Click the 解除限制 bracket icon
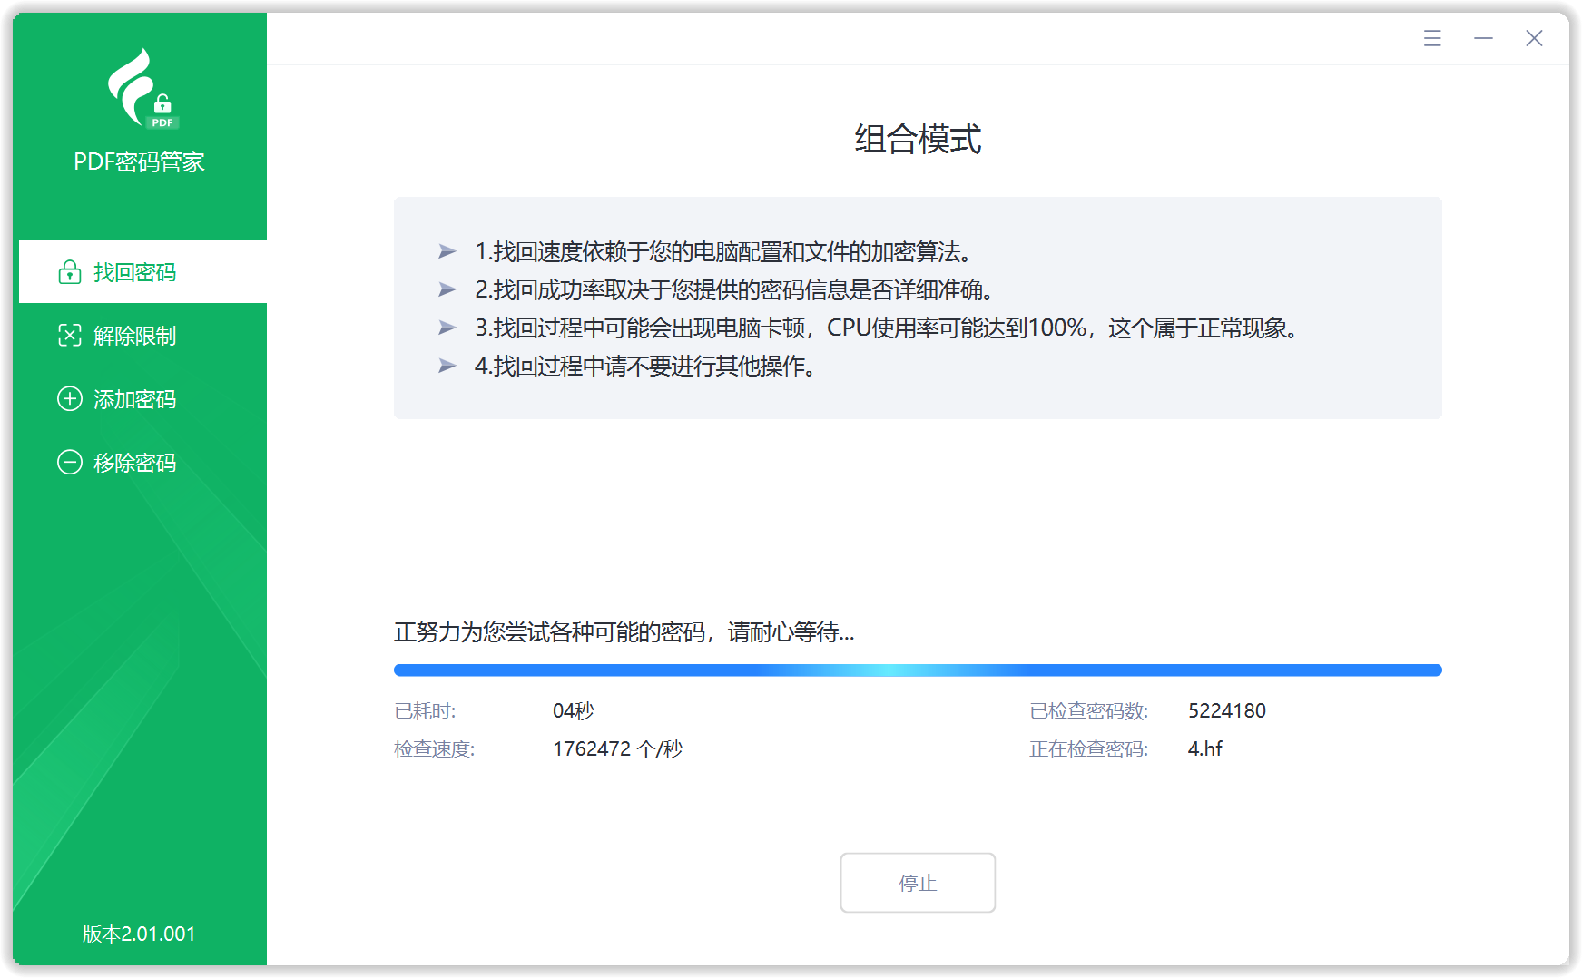This screenshot has height=978, width=1582. coord(70,336)
